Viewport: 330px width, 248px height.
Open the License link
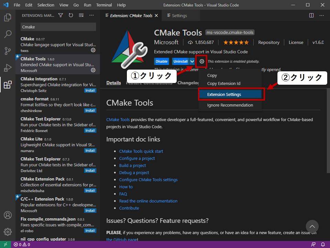(x=296, y=42)
